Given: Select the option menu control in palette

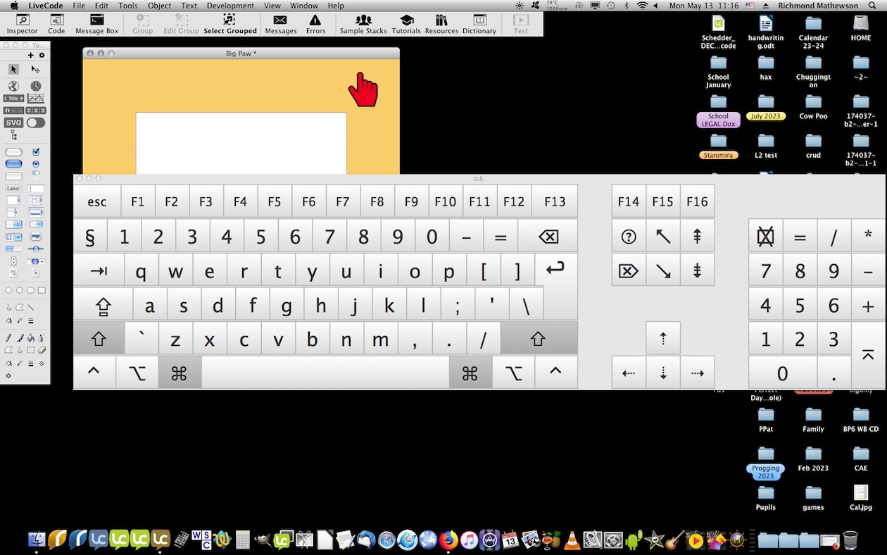Looking at the screenshot, I should (x=13, y=225).
